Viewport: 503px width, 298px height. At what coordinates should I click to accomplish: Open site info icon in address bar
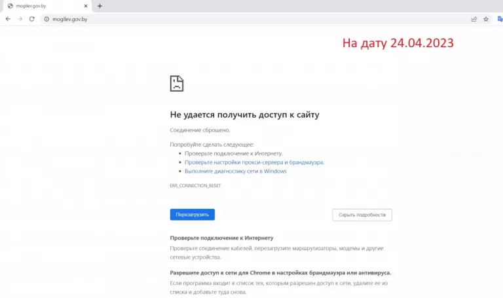(47, 20)
